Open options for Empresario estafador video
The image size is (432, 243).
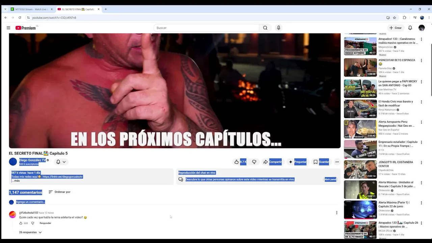[421, 142]
